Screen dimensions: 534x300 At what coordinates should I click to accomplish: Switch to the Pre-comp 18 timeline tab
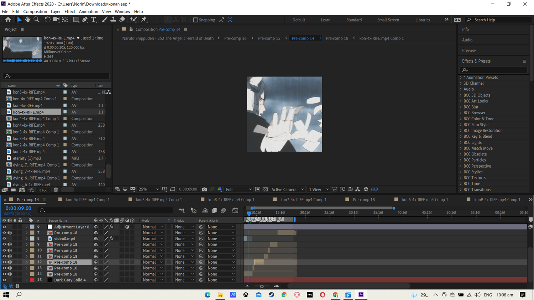[x=363, y=200]
